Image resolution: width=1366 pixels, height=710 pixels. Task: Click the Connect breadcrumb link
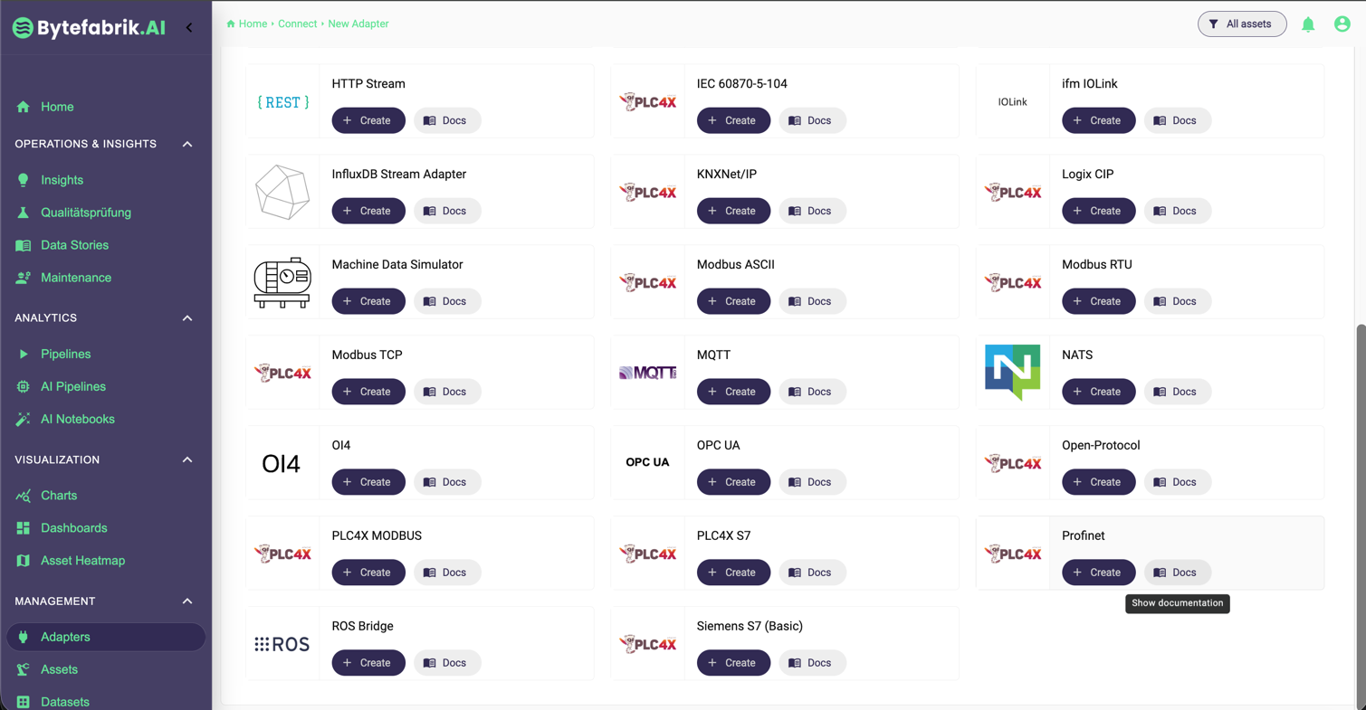coord(297,24)
